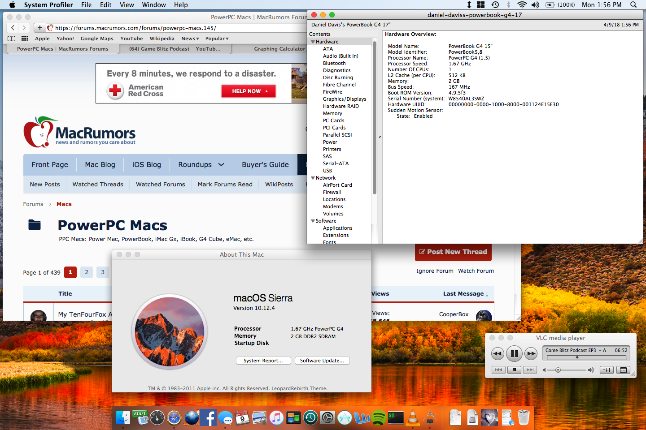Go to page 2 of thread list
646x430 pixels.
87,272
